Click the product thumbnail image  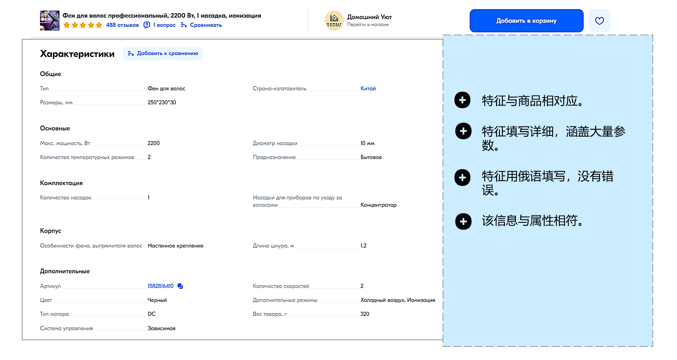click(49, 20)
